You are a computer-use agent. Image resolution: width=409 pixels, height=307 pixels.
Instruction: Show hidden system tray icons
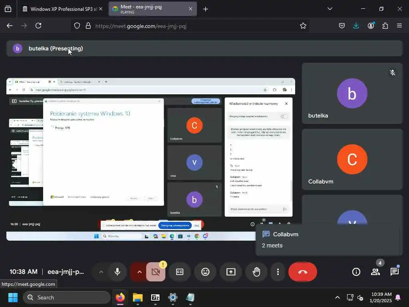[337, 297]
